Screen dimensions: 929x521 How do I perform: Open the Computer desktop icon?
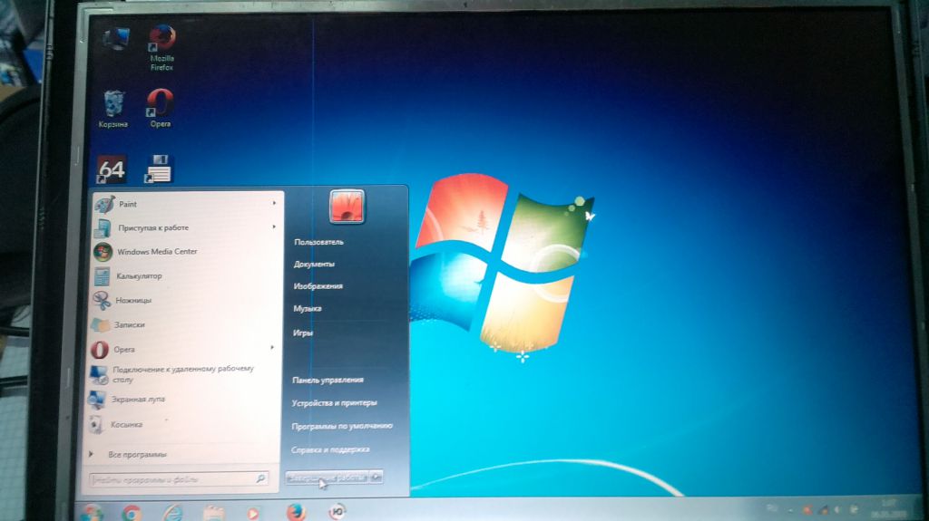(x=116, y=40)
